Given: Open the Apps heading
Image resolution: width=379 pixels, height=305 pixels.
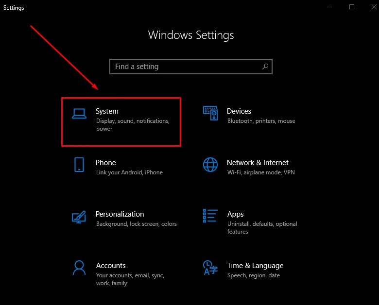Looking at the screenshot, I should coord(236,214).
